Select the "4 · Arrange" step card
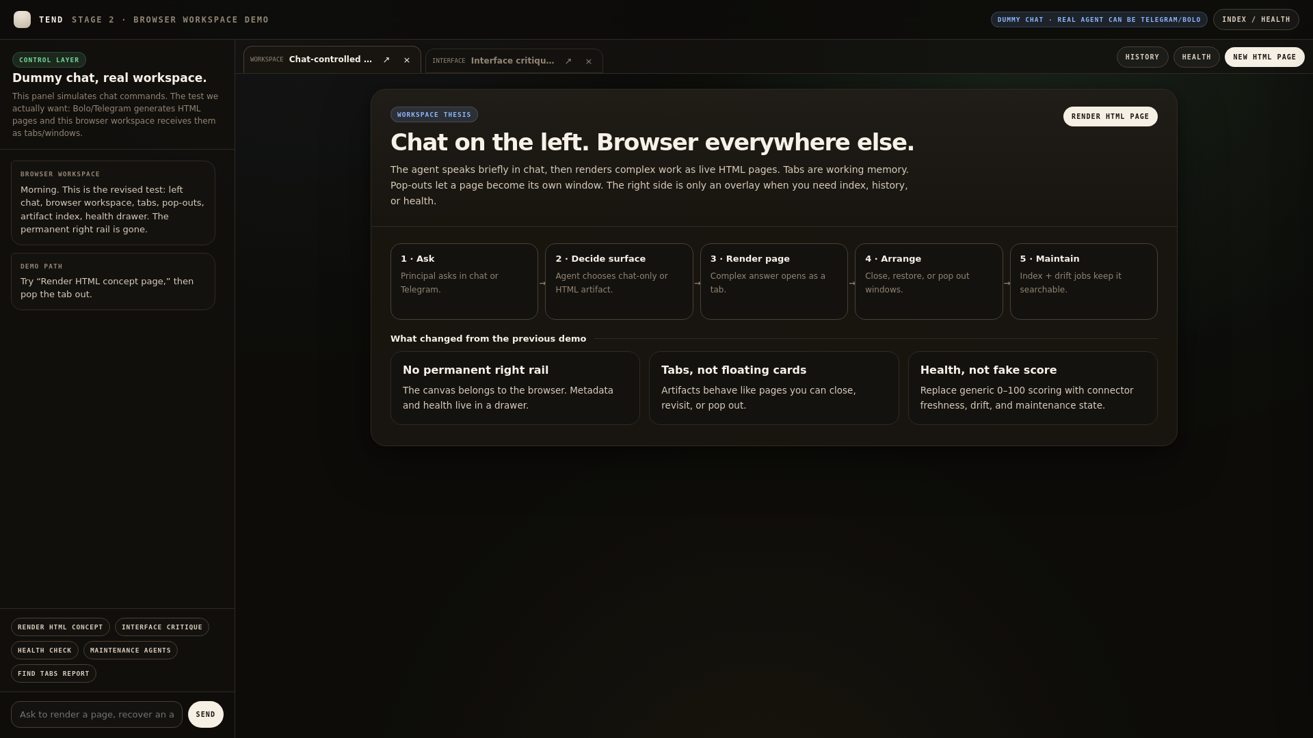 tap(929, 282)
